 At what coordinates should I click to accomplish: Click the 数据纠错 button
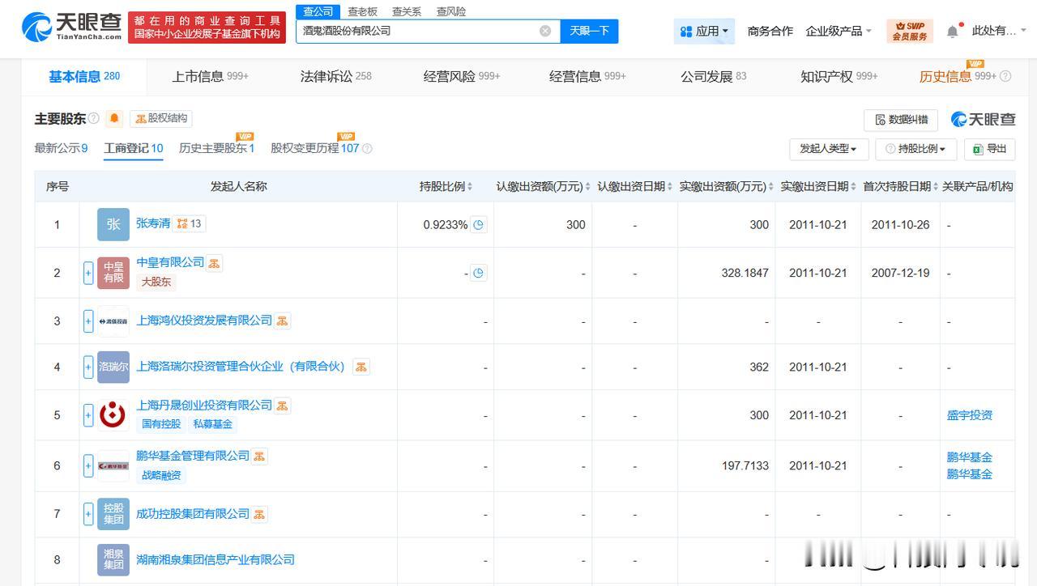[901, 120]
